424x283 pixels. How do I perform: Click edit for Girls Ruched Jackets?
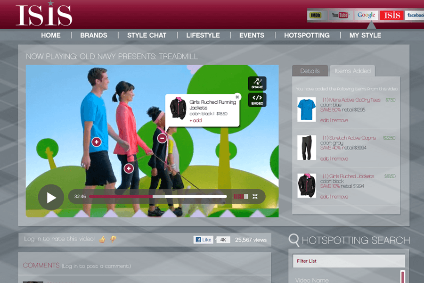click(x=325, y=197)
